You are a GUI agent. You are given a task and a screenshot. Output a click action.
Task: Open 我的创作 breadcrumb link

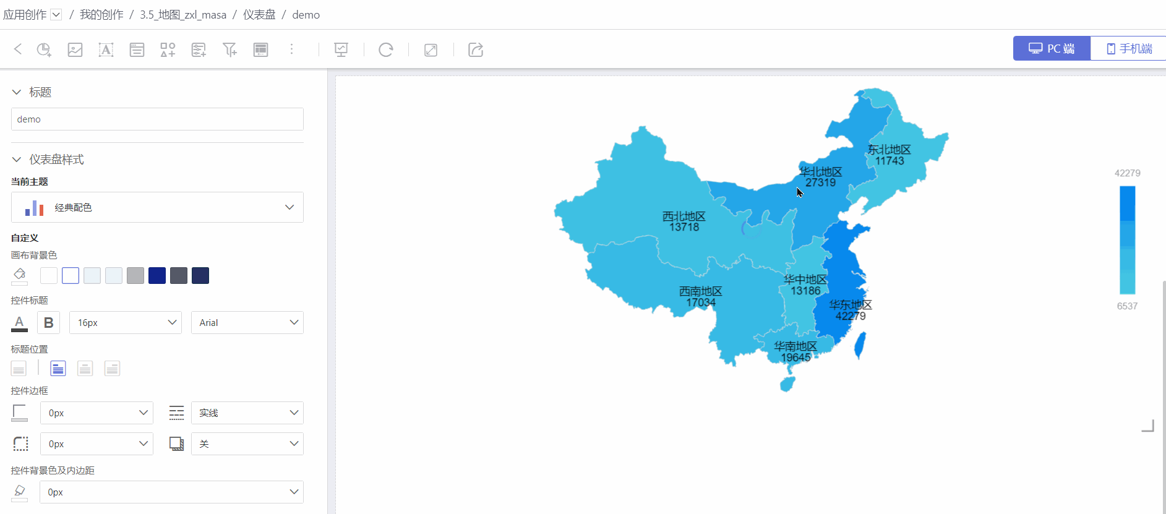pyautogui.click(x=101, y=15)
